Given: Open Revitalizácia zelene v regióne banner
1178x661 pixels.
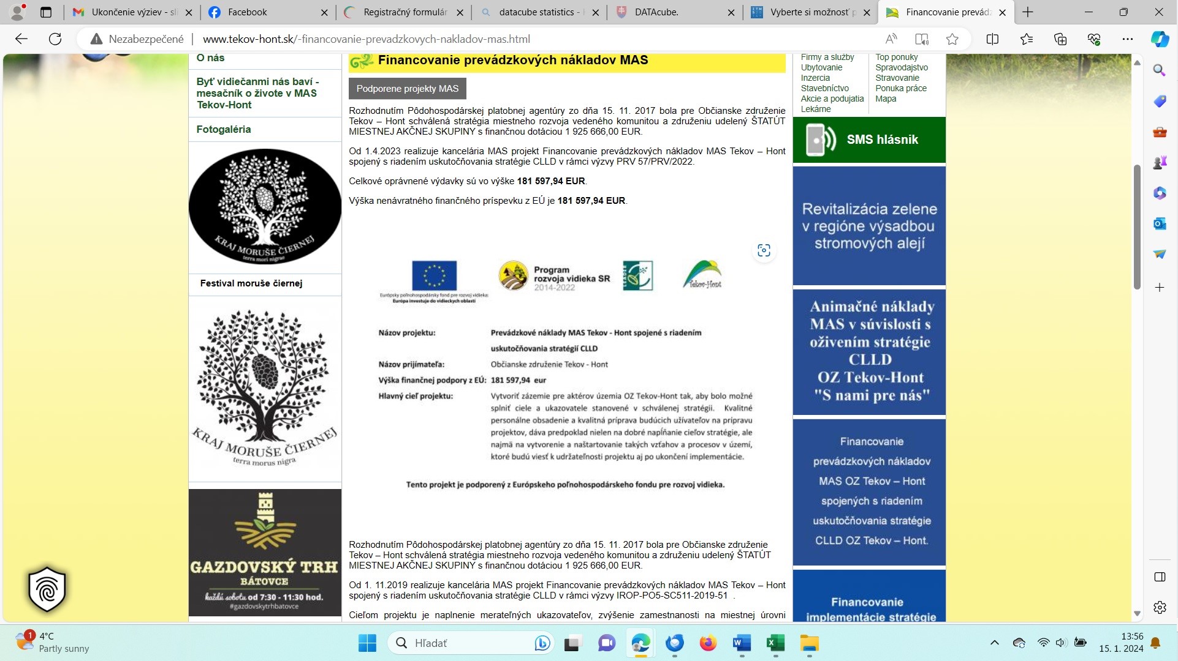Looking at the screenshot, I should (x=869, y=226).
